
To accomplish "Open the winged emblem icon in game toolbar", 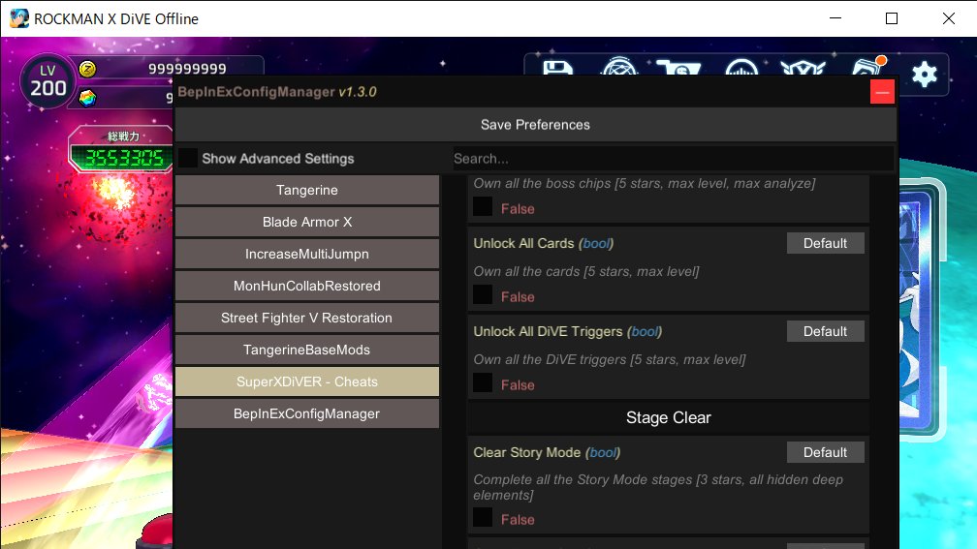I will coord(804,68).
